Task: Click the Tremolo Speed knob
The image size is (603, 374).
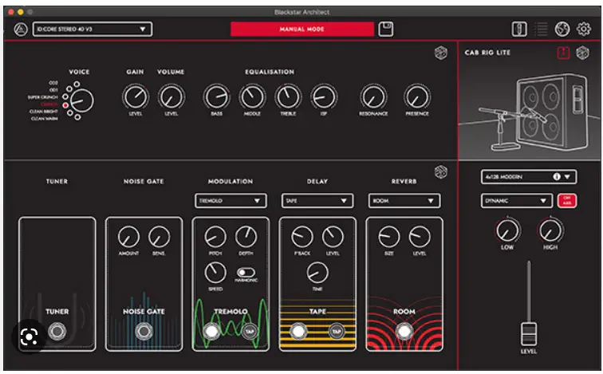Action: point(215,273)
